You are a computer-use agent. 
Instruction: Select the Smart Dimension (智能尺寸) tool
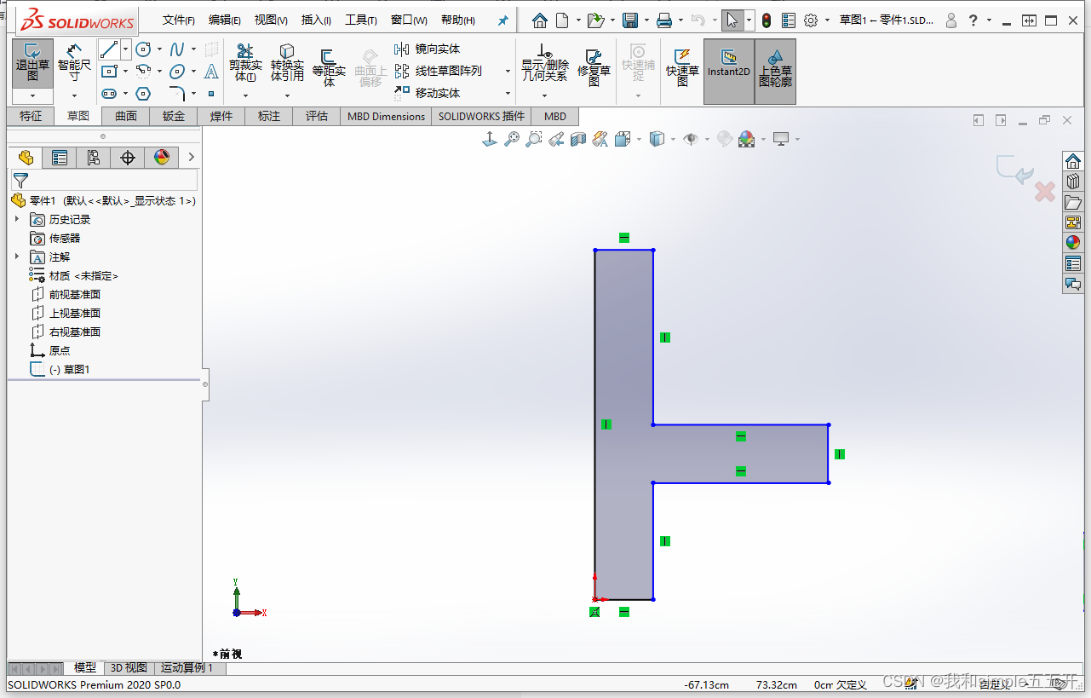point(74,62)
